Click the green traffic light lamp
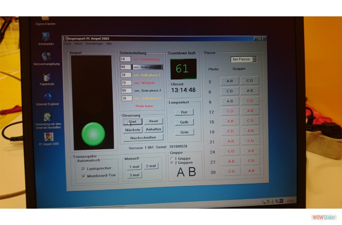This screenshot has height=225, width=342. tap(93, 134)
